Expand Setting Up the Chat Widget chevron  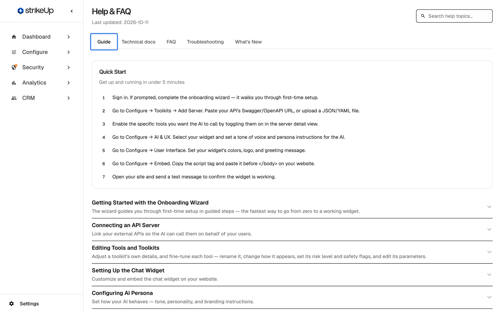pos(489,274)
